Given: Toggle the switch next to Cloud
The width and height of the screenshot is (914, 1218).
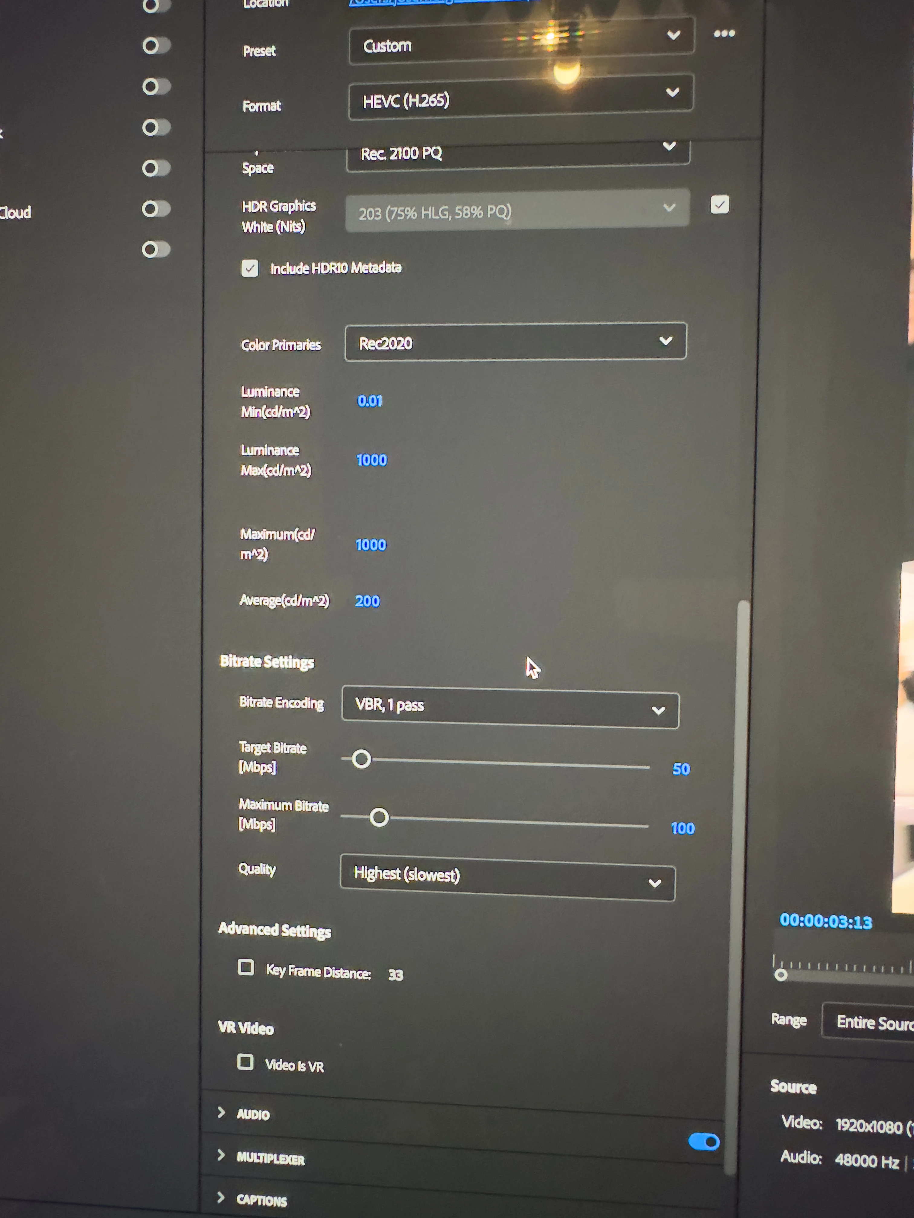Looking at the screenshot, I should tap(156, 209).
